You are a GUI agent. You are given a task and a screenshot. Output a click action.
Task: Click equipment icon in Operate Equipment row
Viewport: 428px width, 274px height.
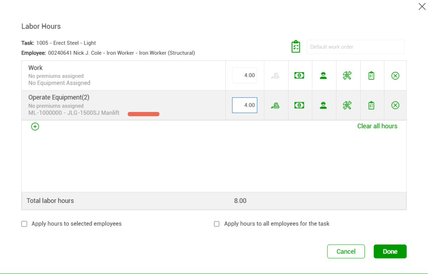point(275,105)
